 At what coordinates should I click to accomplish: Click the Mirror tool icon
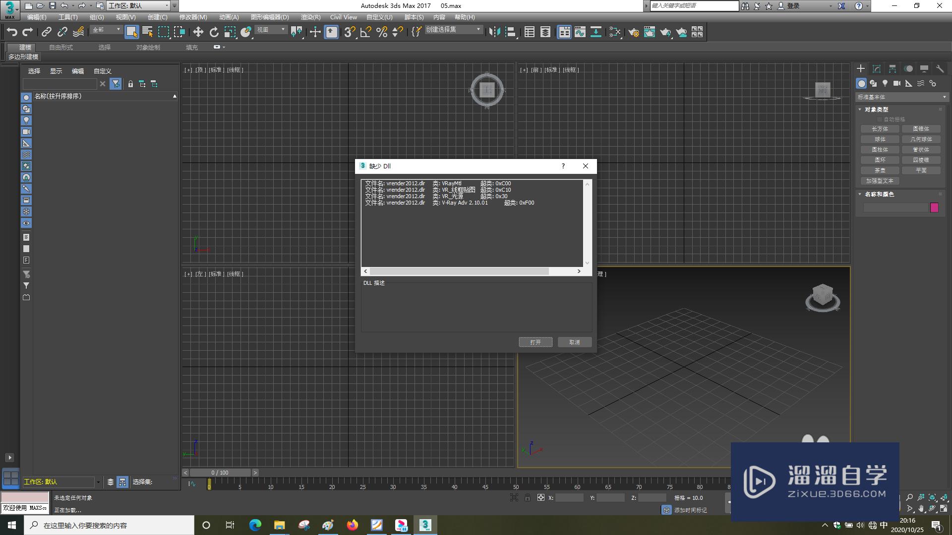point(494,32)
